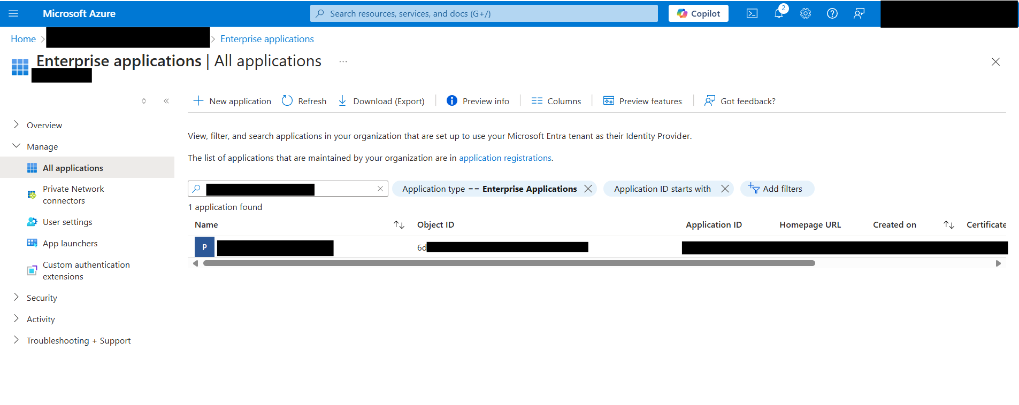
Task: Open the notifications bell
Action: point(779,13)
